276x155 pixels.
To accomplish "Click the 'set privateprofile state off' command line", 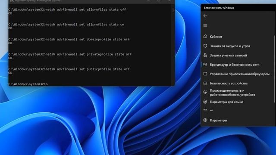I will 70,54.
